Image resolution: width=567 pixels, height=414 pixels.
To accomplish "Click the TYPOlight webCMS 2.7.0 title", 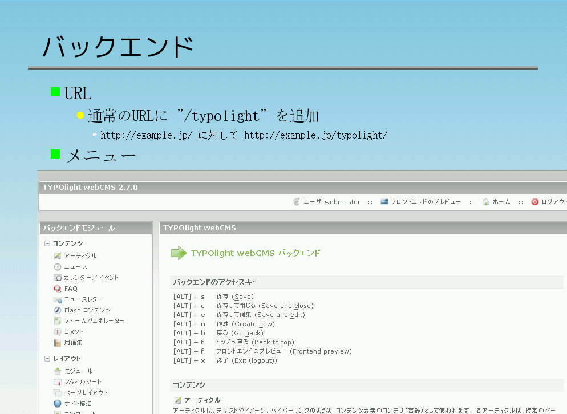I will coord(90,187).
